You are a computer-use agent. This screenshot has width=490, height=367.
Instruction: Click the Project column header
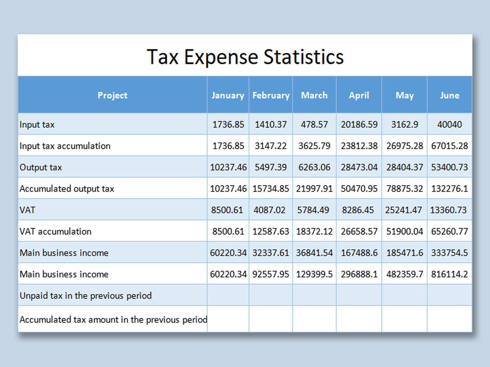[112, 95]
